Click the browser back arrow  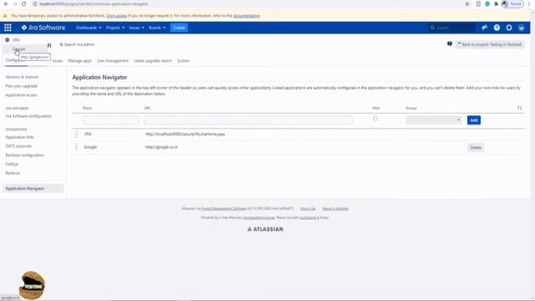tap(6, 3)
